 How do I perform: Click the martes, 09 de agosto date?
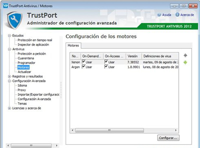point(160,62)
